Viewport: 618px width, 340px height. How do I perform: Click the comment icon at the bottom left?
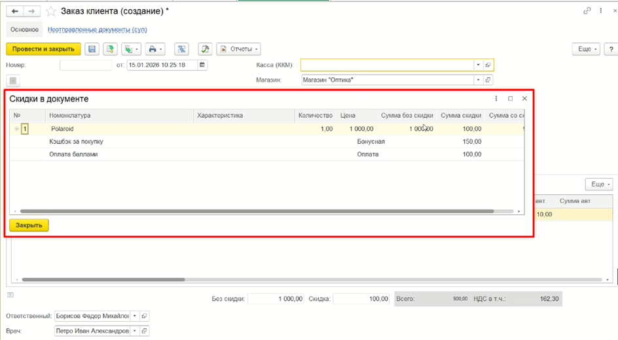coord(10,295)
